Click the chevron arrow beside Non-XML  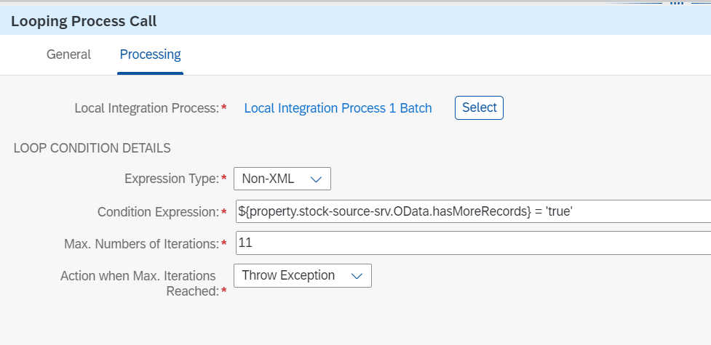pyautogui.click(x=316, y=179)
